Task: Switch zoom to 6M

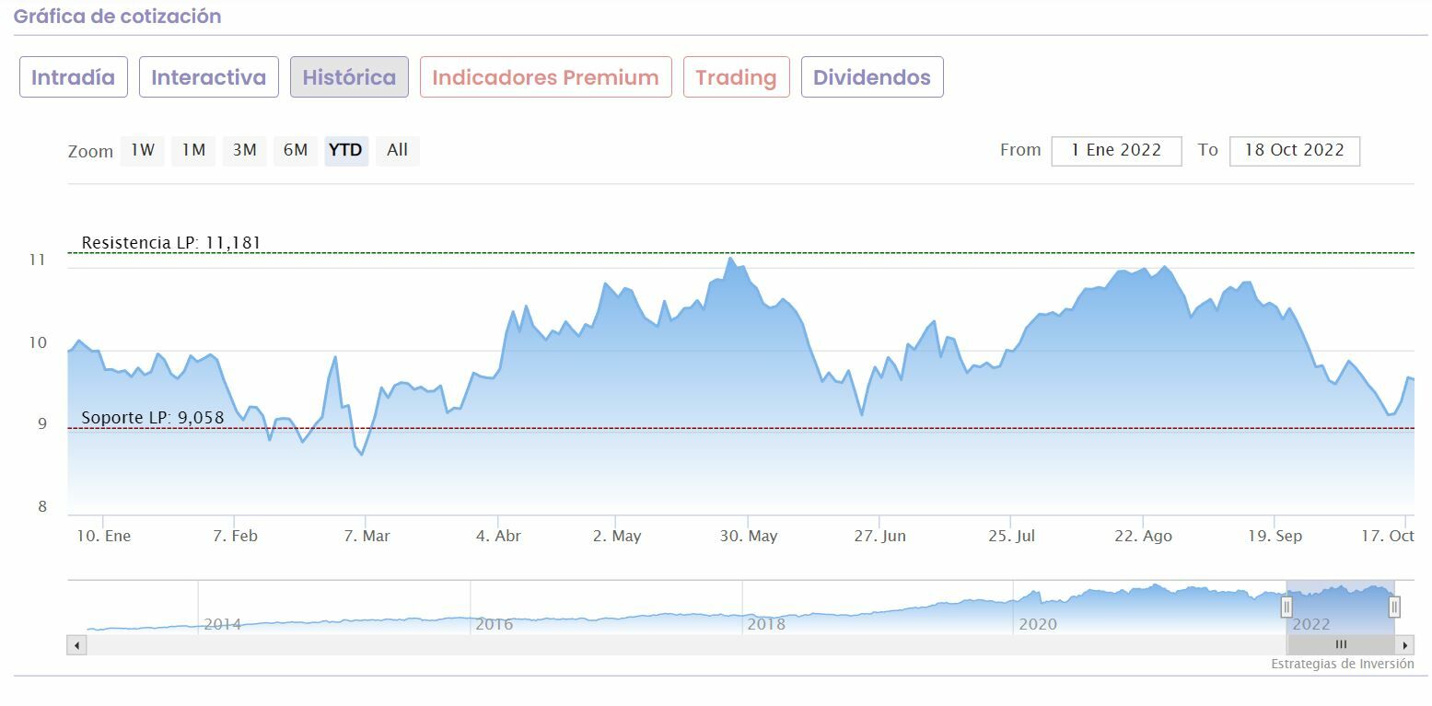Action: pyautogui.click(x=296, y=150)
